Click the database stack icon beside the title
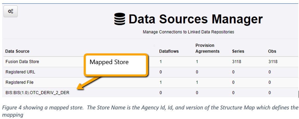The height and width of the screenshot is (119, 299). point(120,19)
